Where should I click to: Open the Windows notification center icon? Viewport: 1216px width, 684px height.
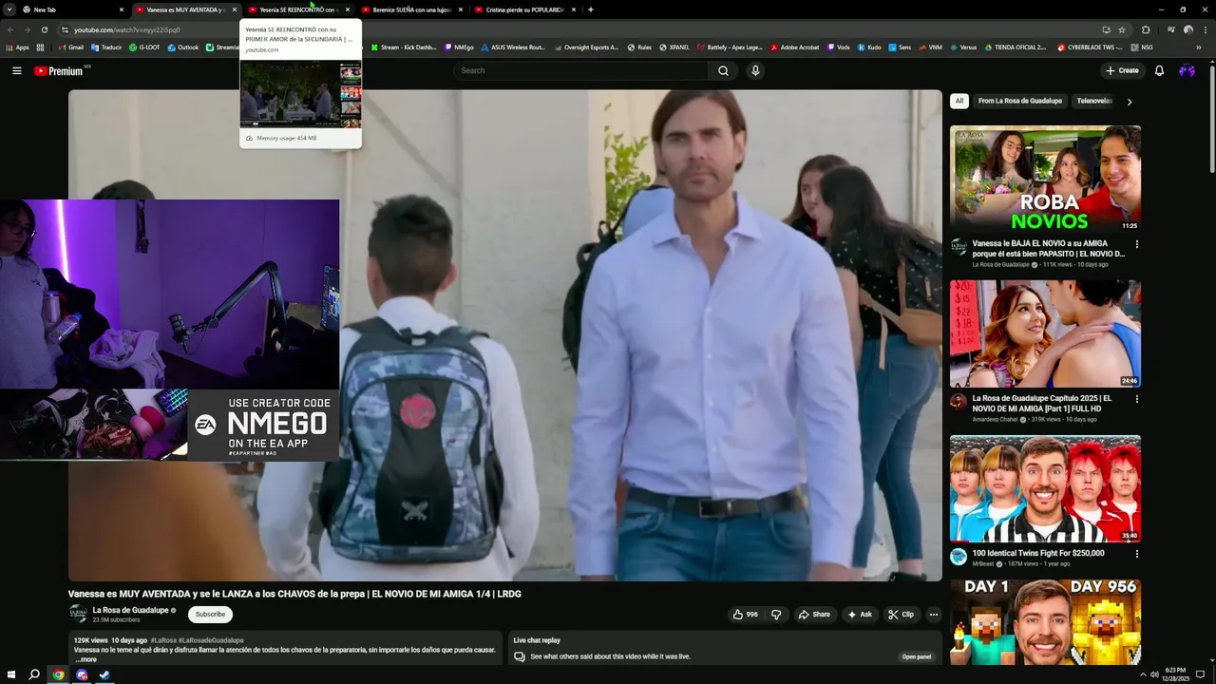point(1201,674)
